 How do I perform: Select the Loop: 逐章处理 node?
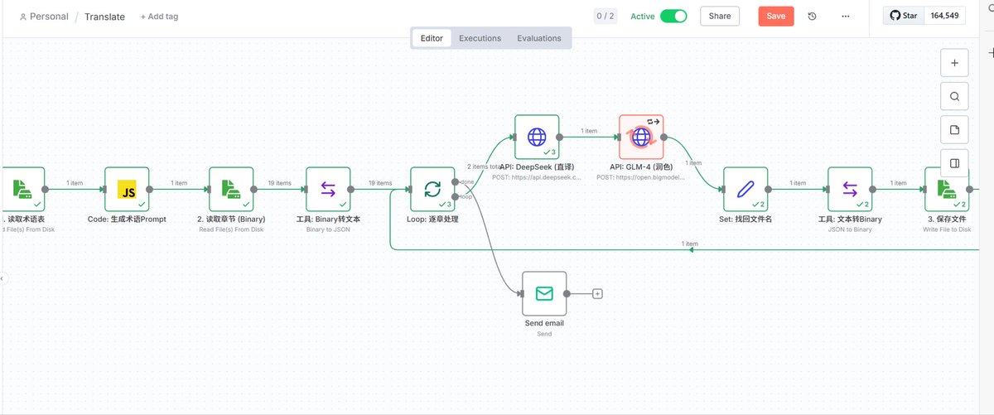tap(432, 189)
